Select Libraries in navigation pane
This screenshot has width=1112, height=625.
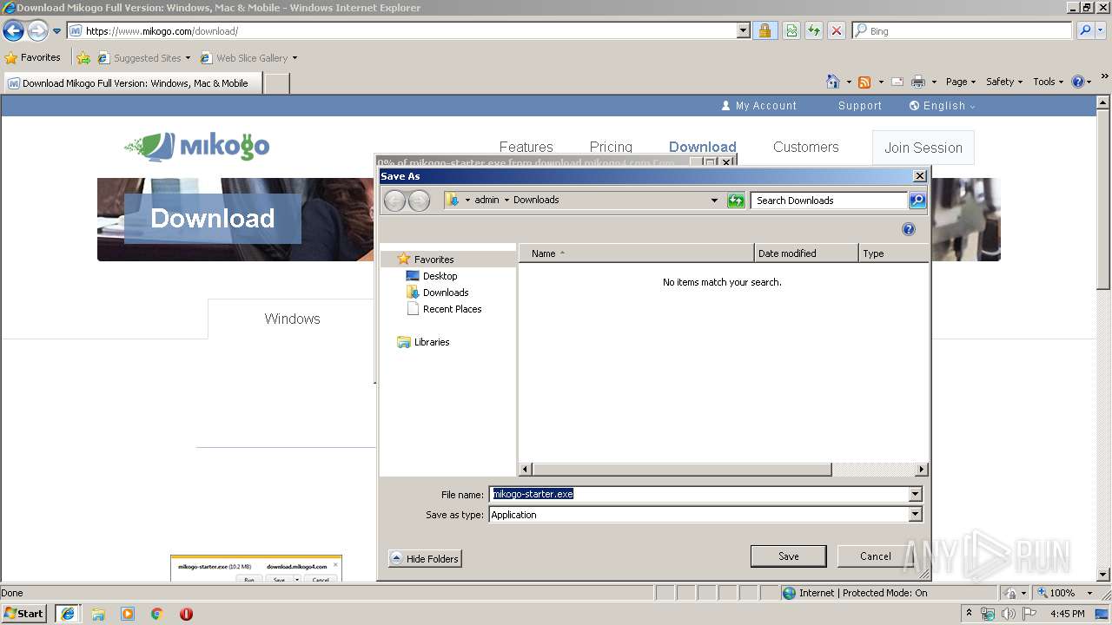point(423,342)
